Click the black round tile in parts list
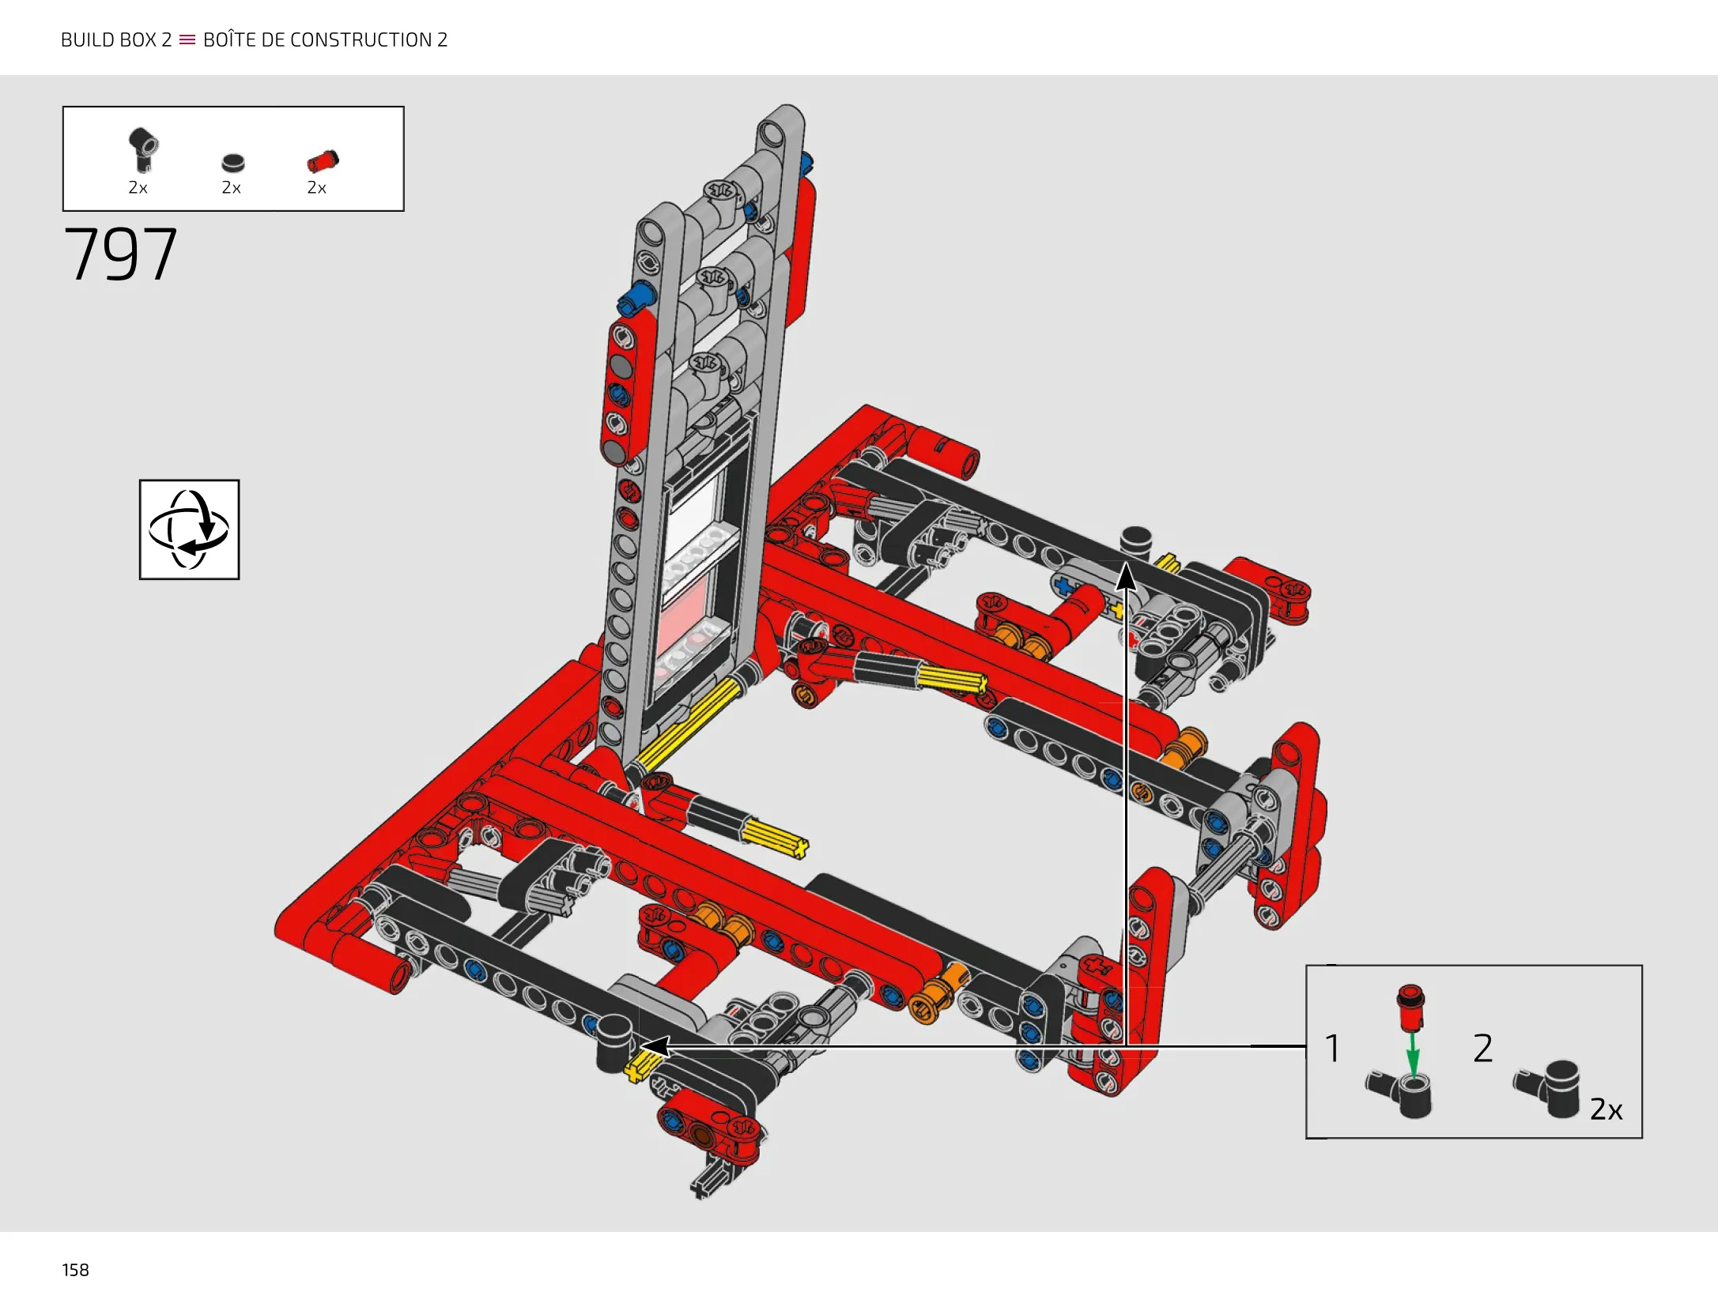This screenshot has height=1307, width=1718. point(232,163)
